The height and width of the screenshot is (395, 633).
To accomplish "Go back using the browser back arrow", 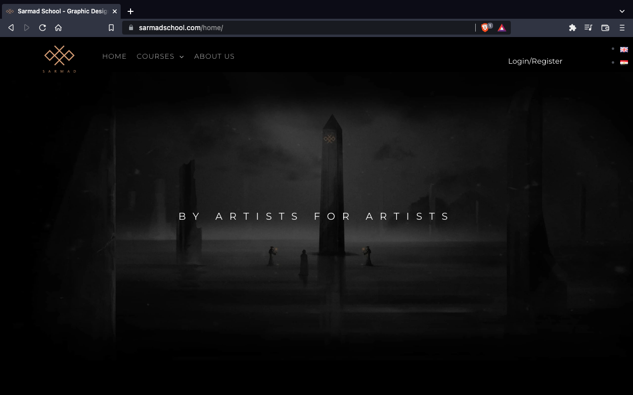I will point(11,28).
